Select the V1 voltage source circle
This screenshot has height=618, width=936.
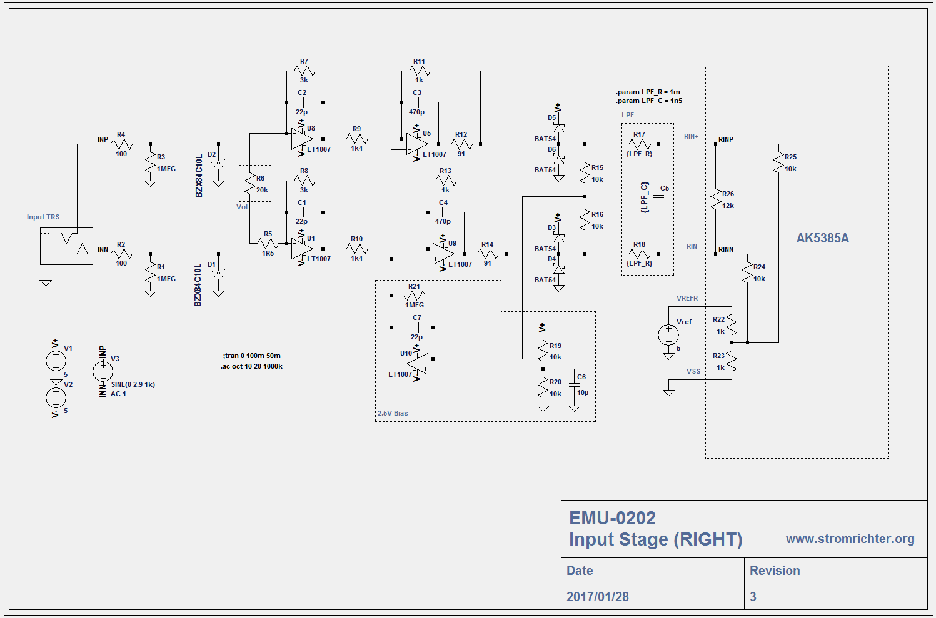coord(56,360)
